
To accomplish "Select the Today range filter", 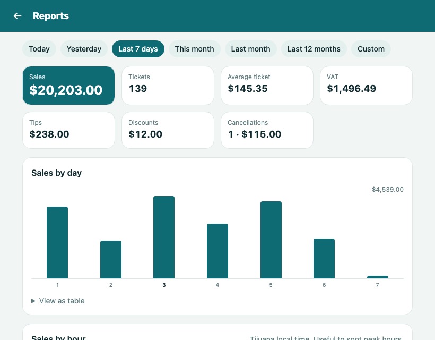I will point(39,49).
